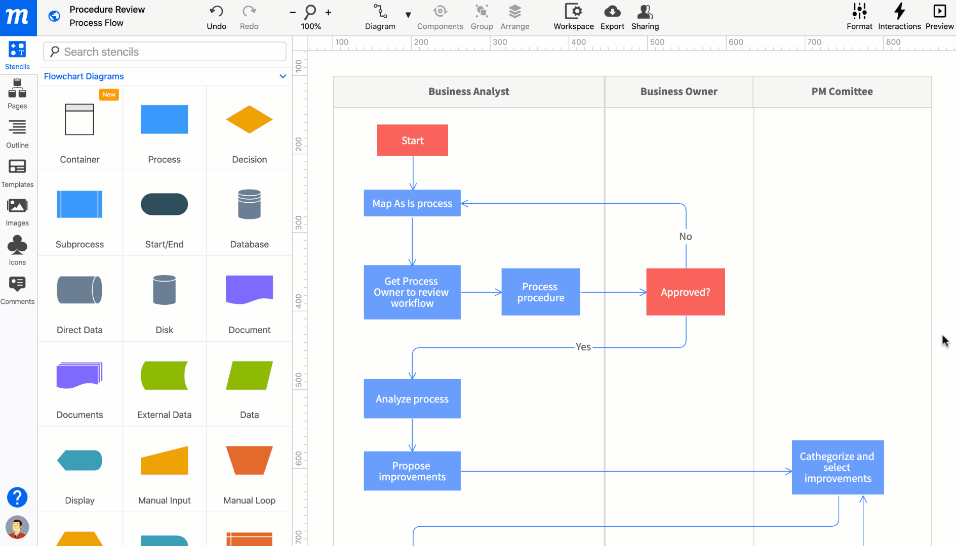Open the Arrange options
Screen dimensions: 956x546
[514, 15]
